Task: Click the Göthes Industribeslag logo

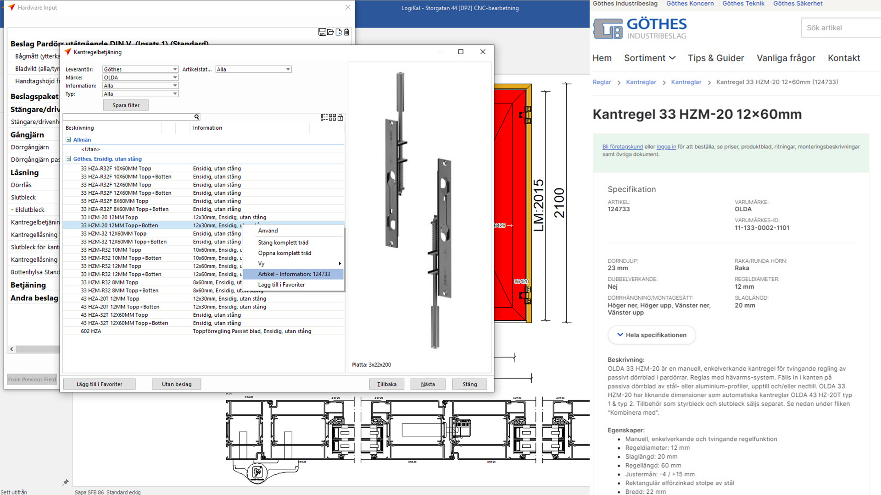Action: [x=640, y=28]
